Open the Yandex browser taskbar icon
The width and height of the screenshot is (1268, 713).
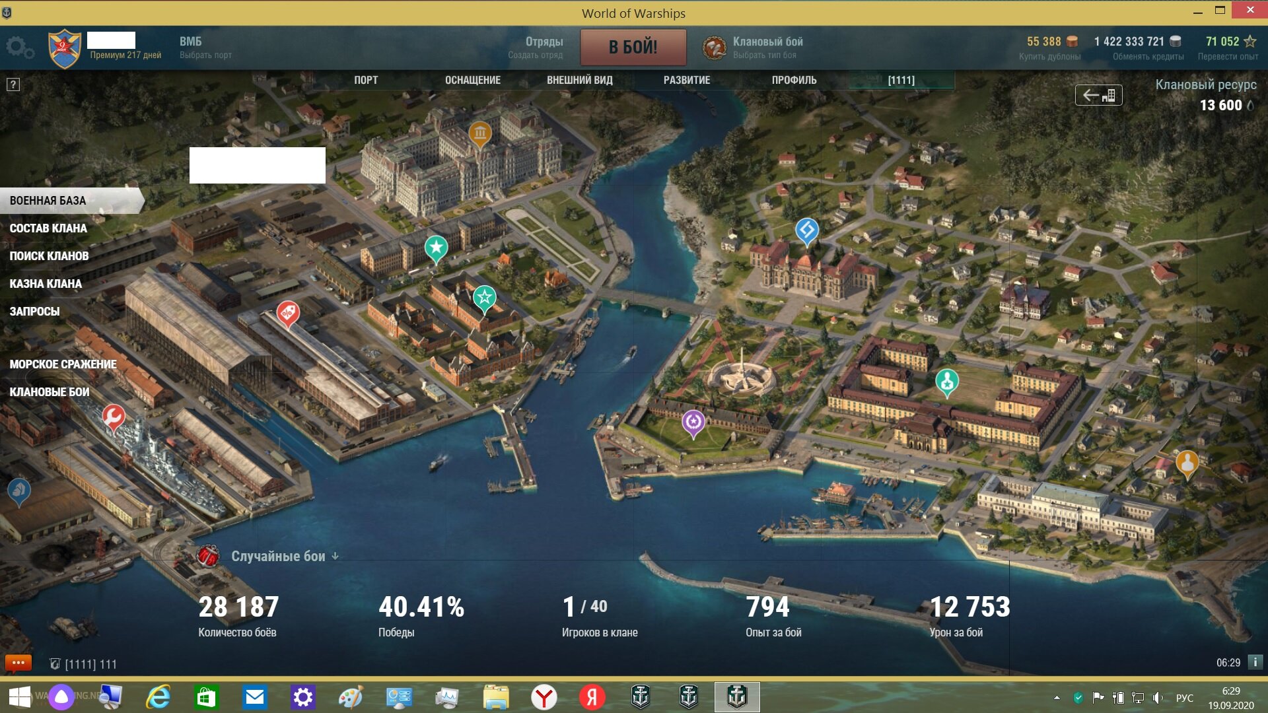click(544, 697)
